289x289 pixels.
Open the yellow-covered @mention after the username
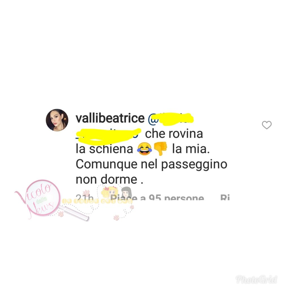pos(171,119)
